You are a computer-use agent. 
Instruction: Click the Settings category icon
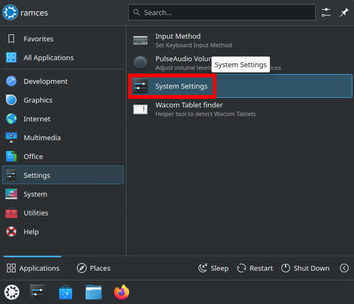11,175
